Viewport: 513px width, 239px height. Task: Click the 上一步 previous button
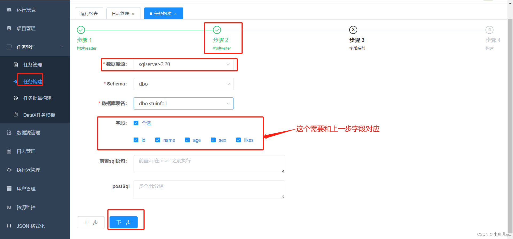[x=91, y=222]
